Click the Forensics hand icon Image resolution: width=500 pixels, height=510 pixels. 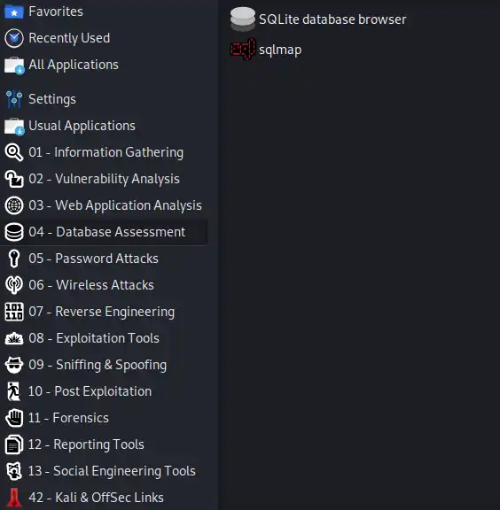coord(14,418)
